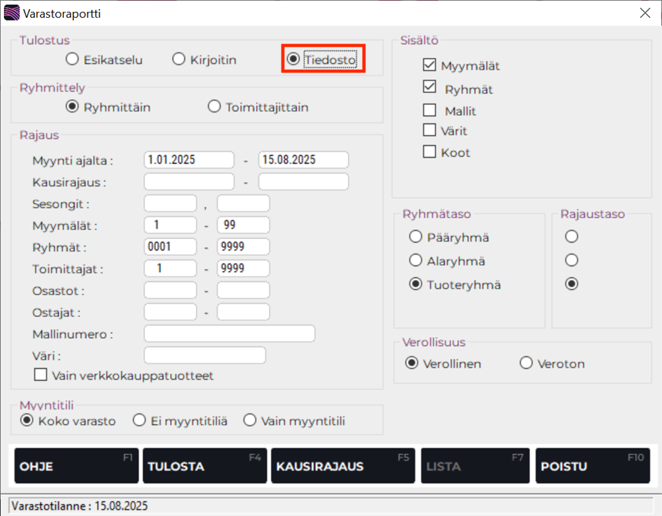
Task: Enable Koot in Sisältö section
Action: coord(429,152)
